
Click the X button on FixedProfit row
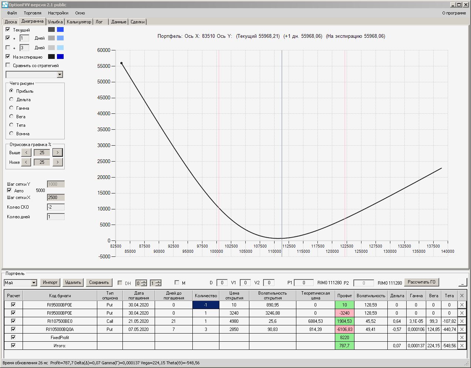click(x=461, y=338)
